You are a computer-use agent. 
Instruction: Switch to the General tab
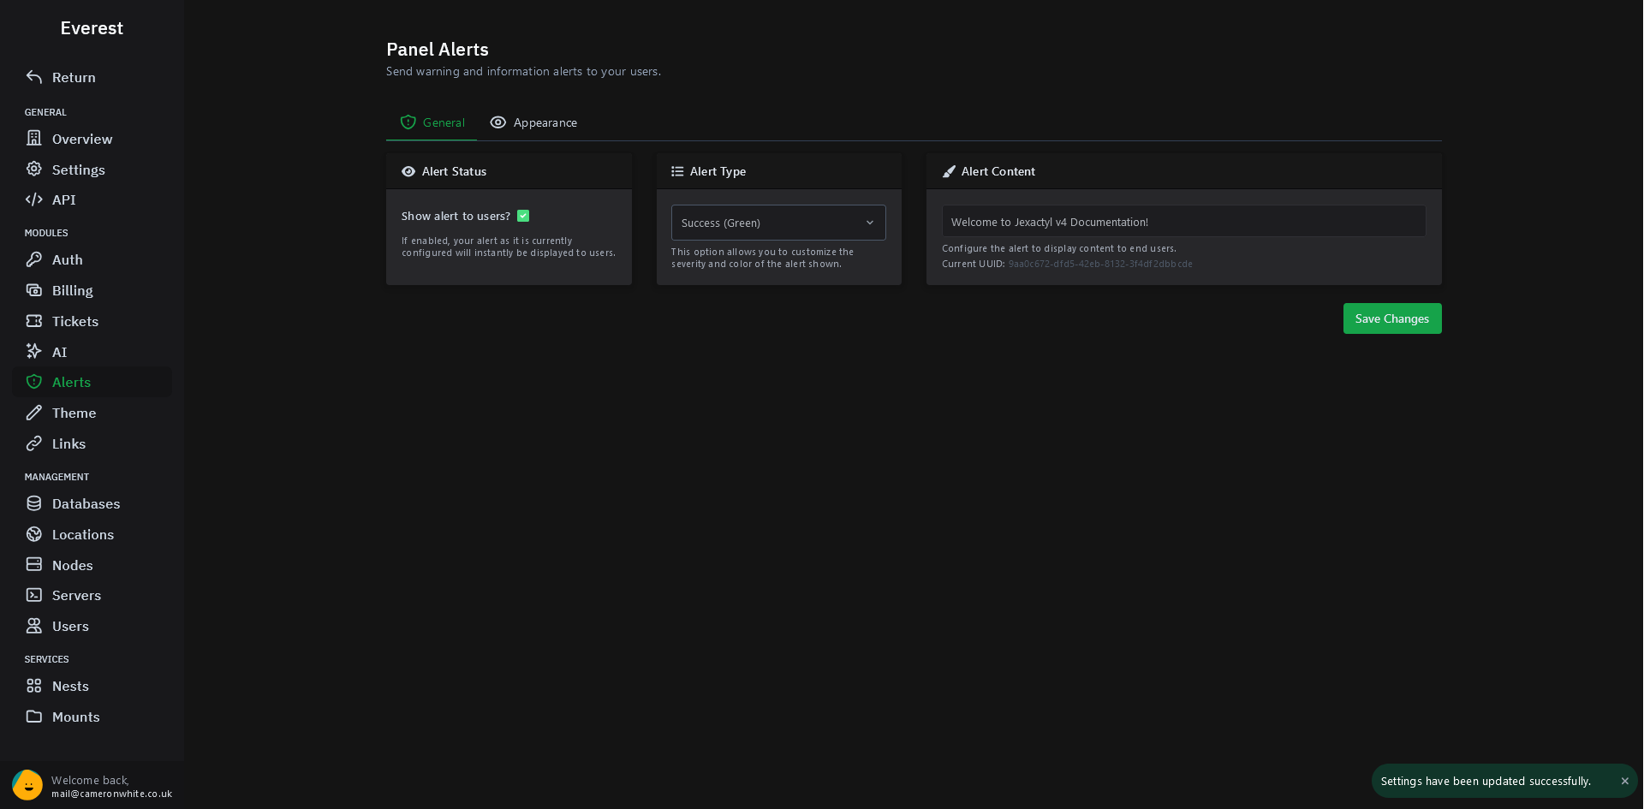pos(432,122)
